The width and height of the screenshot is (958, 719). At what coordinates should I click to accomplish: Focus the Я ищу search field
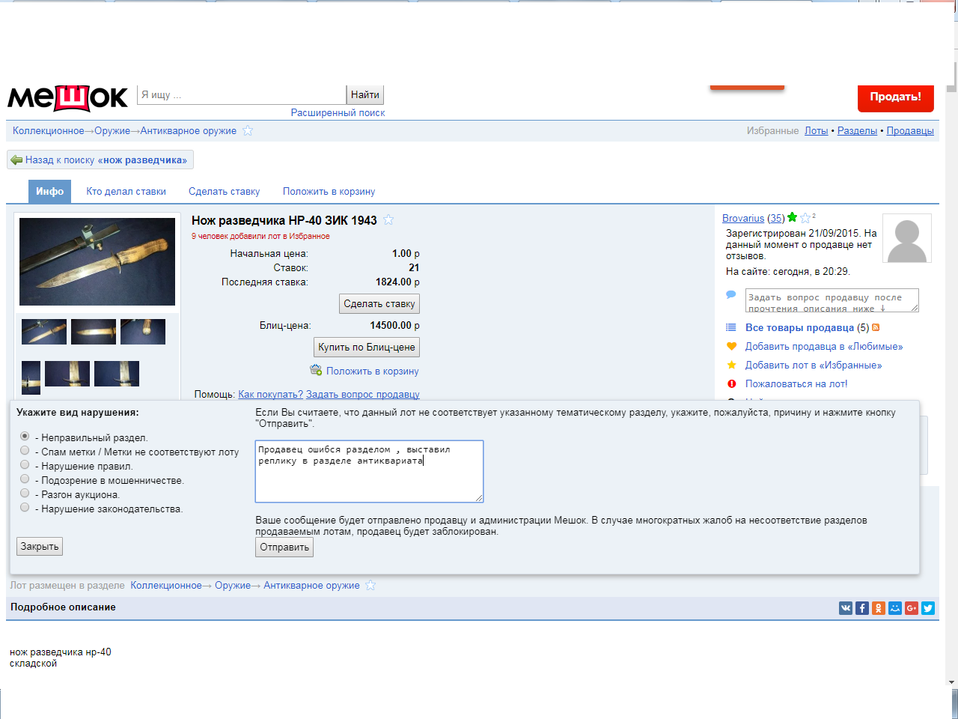tap(242, 94)
